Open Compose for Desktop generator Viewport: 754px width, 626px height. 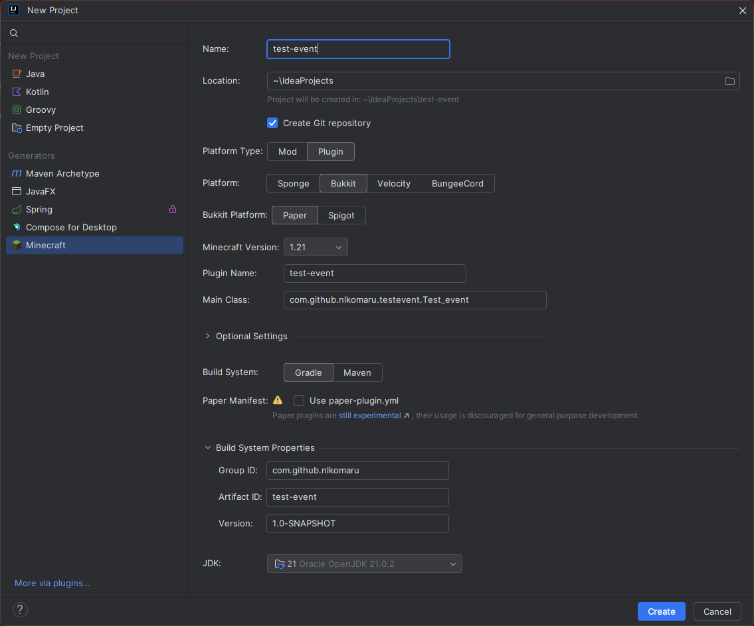(71, 227)
